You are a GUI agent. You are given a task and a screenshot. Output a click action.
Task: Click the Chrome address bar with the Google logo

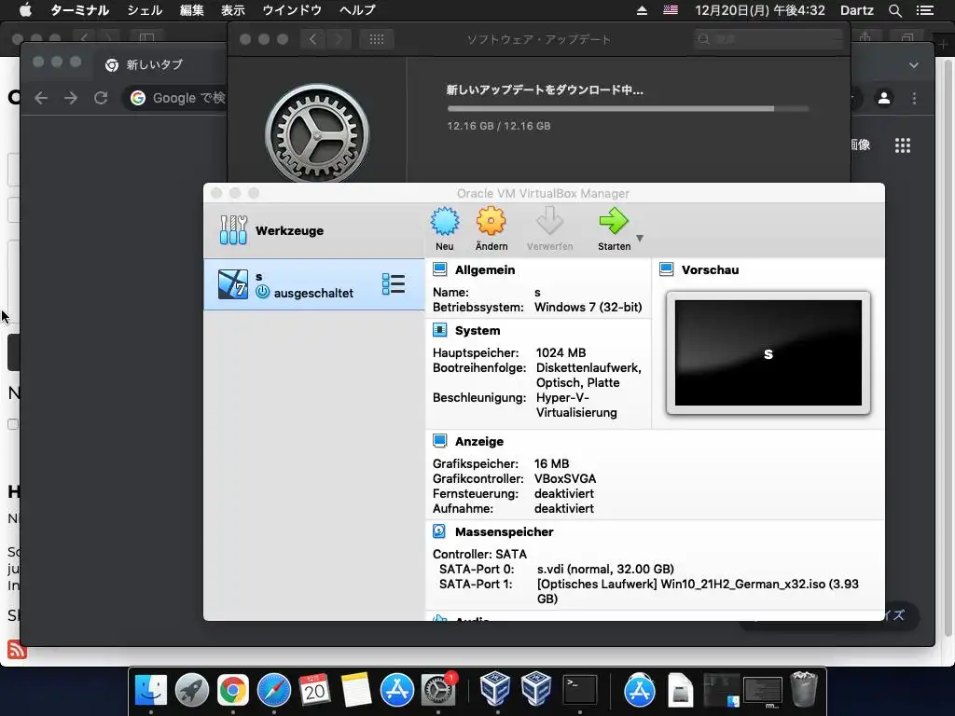(x=176, y=98)
